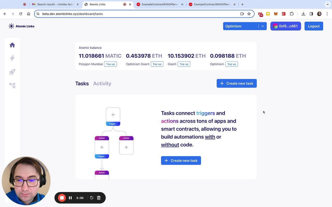
Task: Expand the network selector chevron
Action: click(x=262, y=26)
